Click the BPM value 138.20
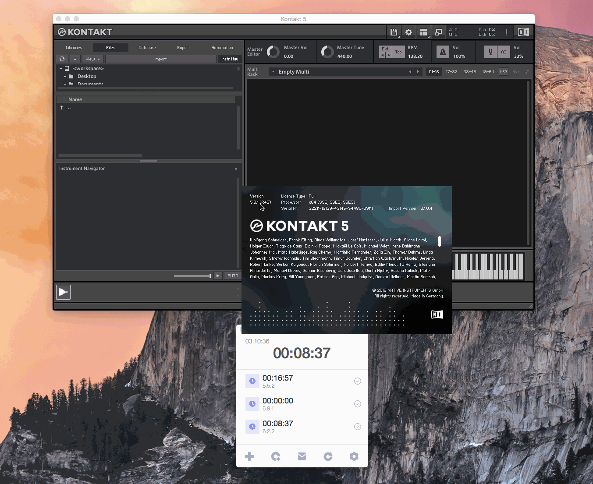 click(415, 56)
